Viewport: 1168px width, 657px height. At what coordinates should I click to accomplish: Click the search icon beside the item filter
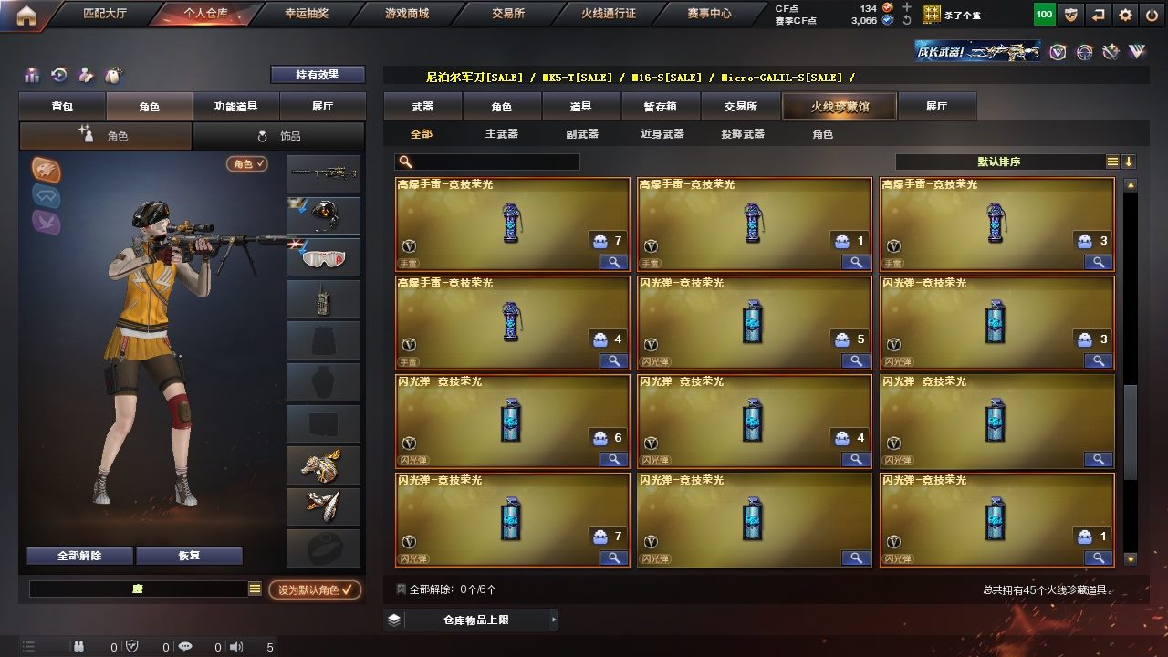[x=406, y=162]
